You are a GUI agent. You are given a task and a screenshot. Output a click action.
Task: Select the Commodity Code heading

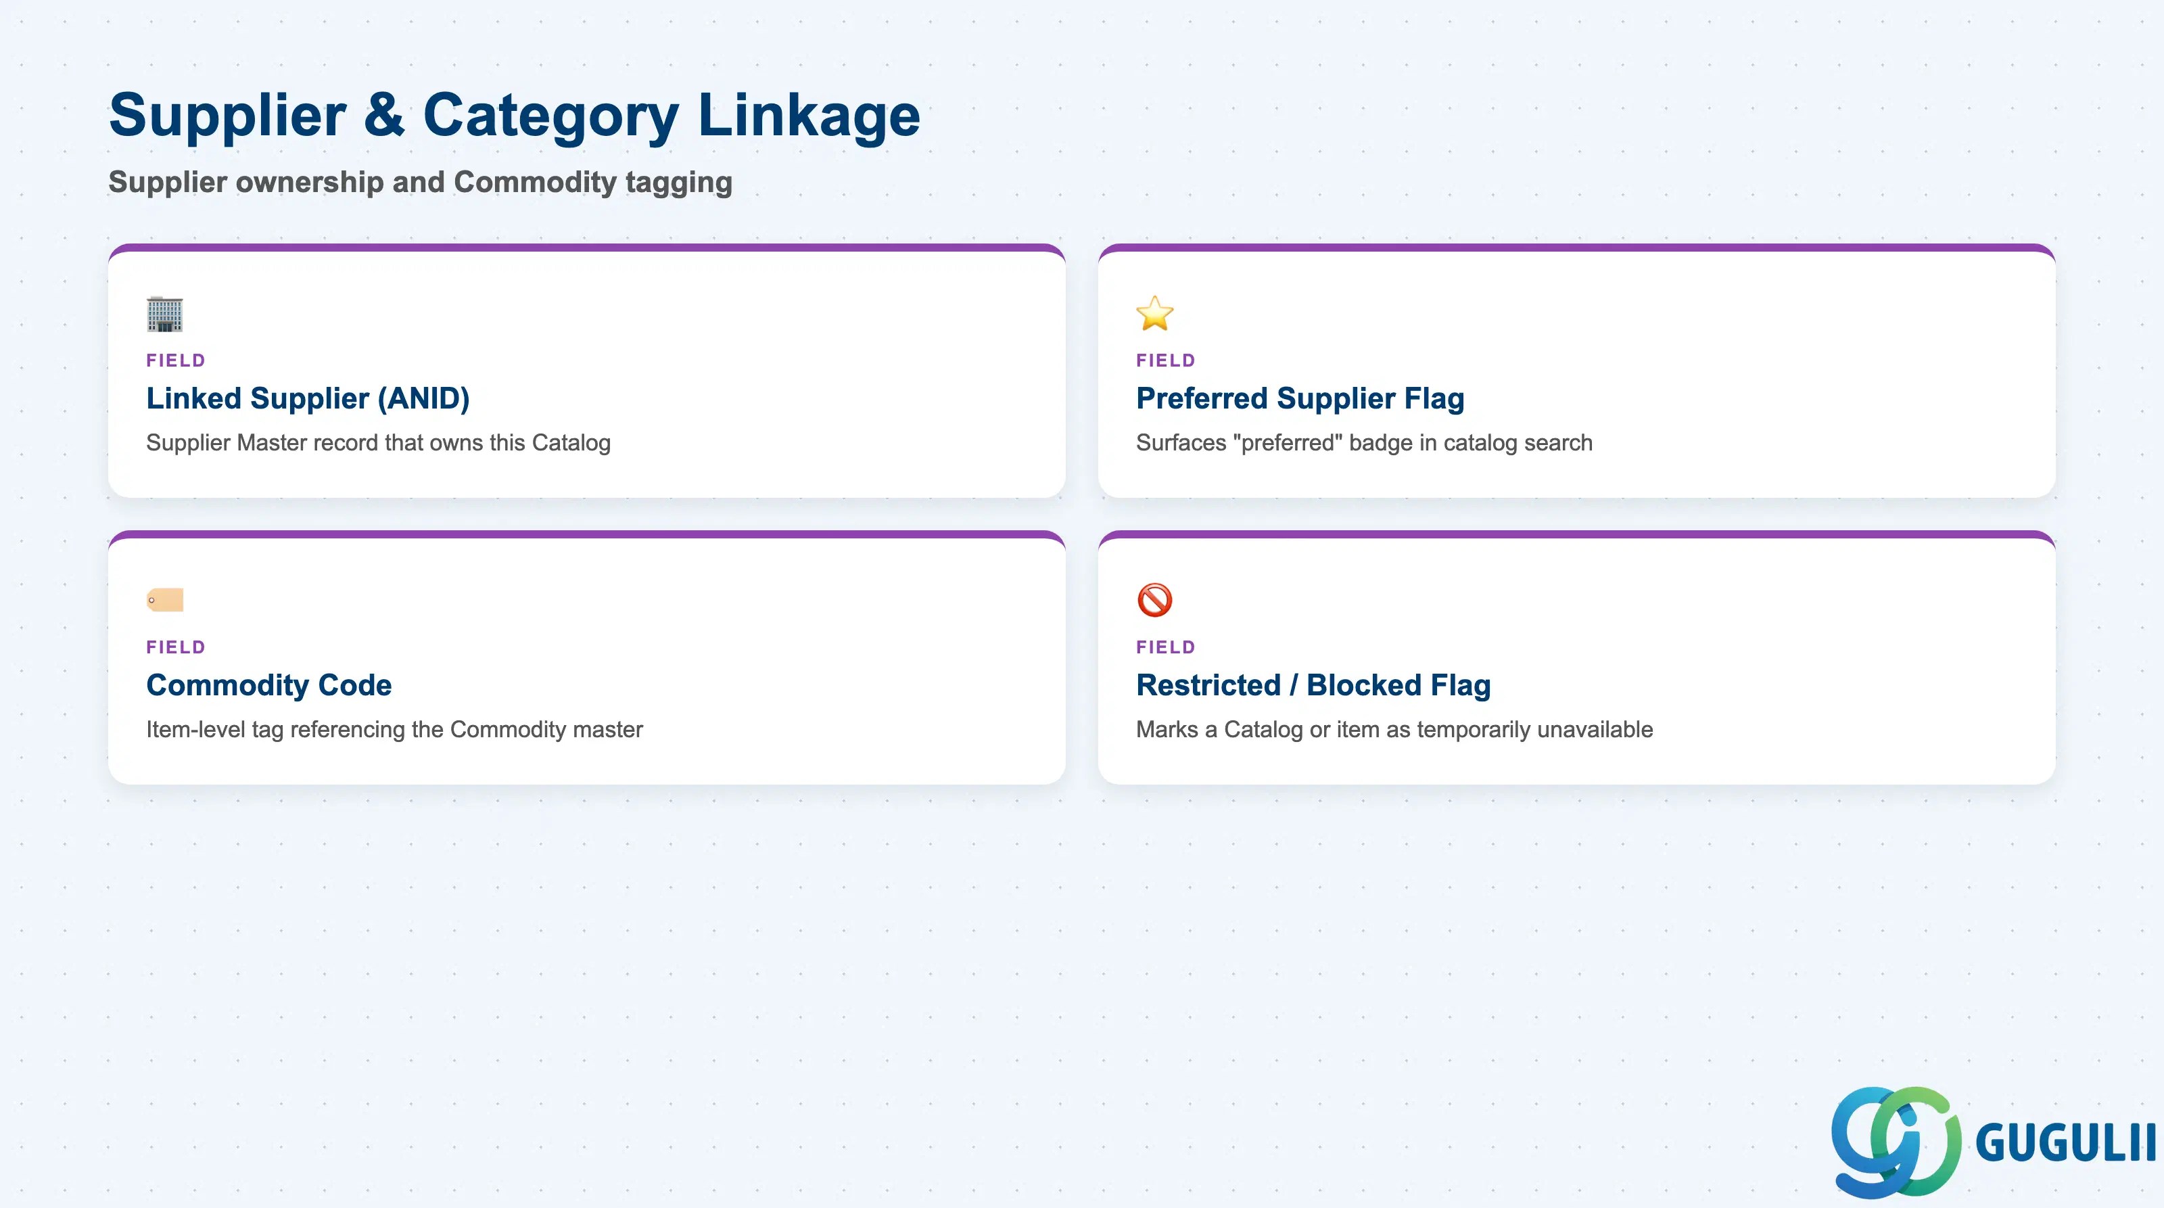click(269, 684)
